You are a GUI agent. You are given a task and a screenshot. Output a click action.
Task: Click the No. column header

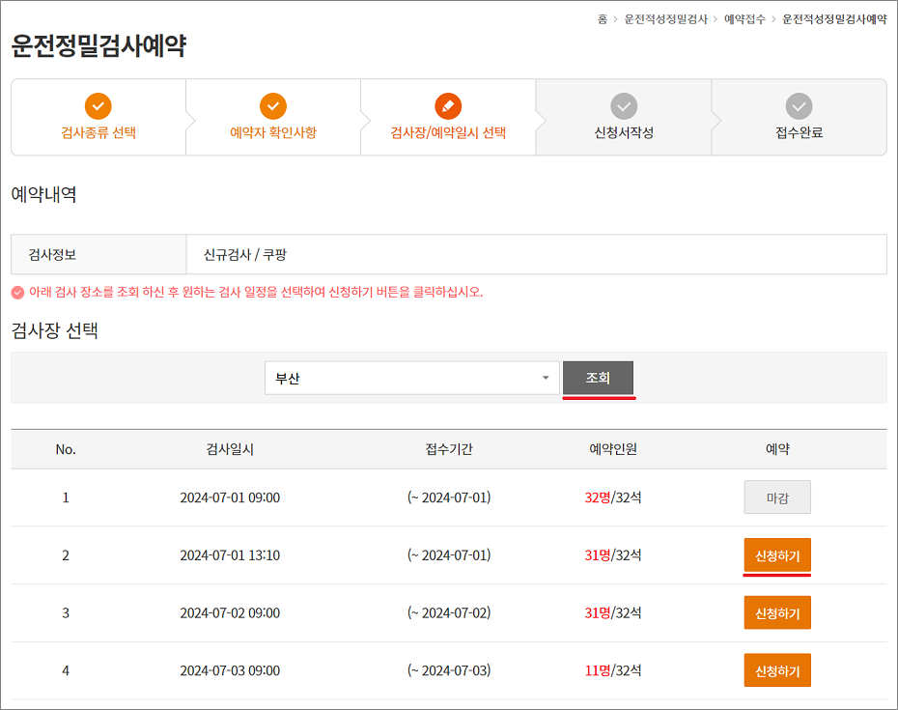tap(66, 449)
